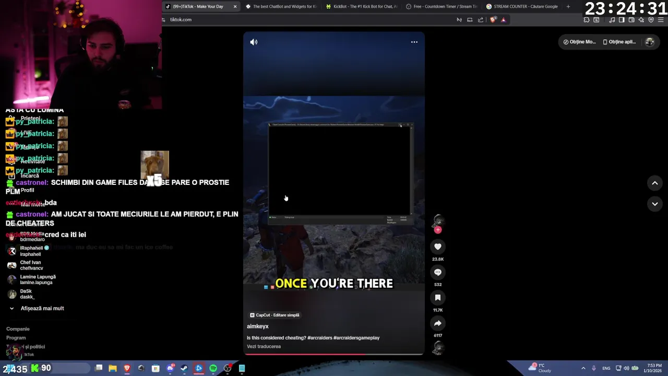Viewport: 668px width, 376px height.
Task: Open iRaphahell followed account
Action: tap(31, 251)
